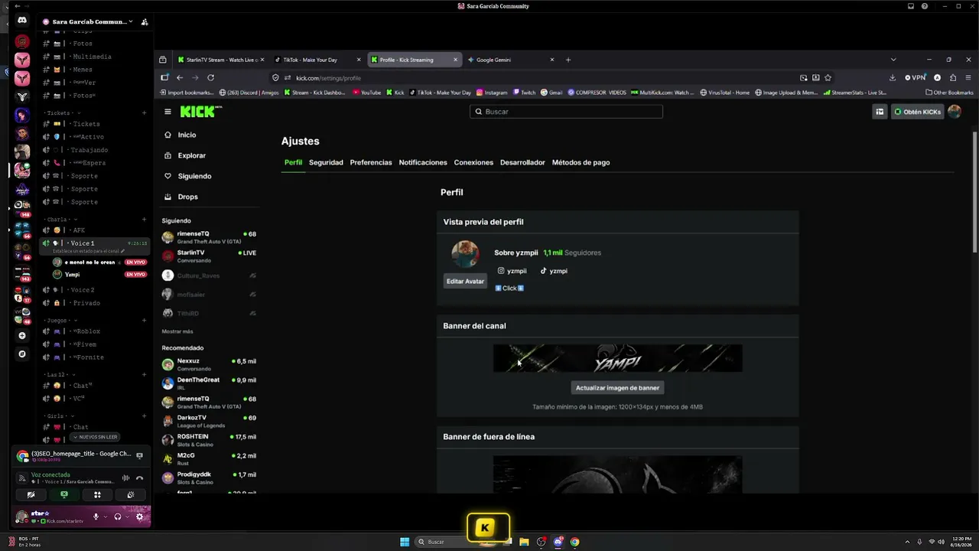979x551 pixels.
Task: Open StarlinTV live channel in Siguiendo list
Action: pos(209,256)
